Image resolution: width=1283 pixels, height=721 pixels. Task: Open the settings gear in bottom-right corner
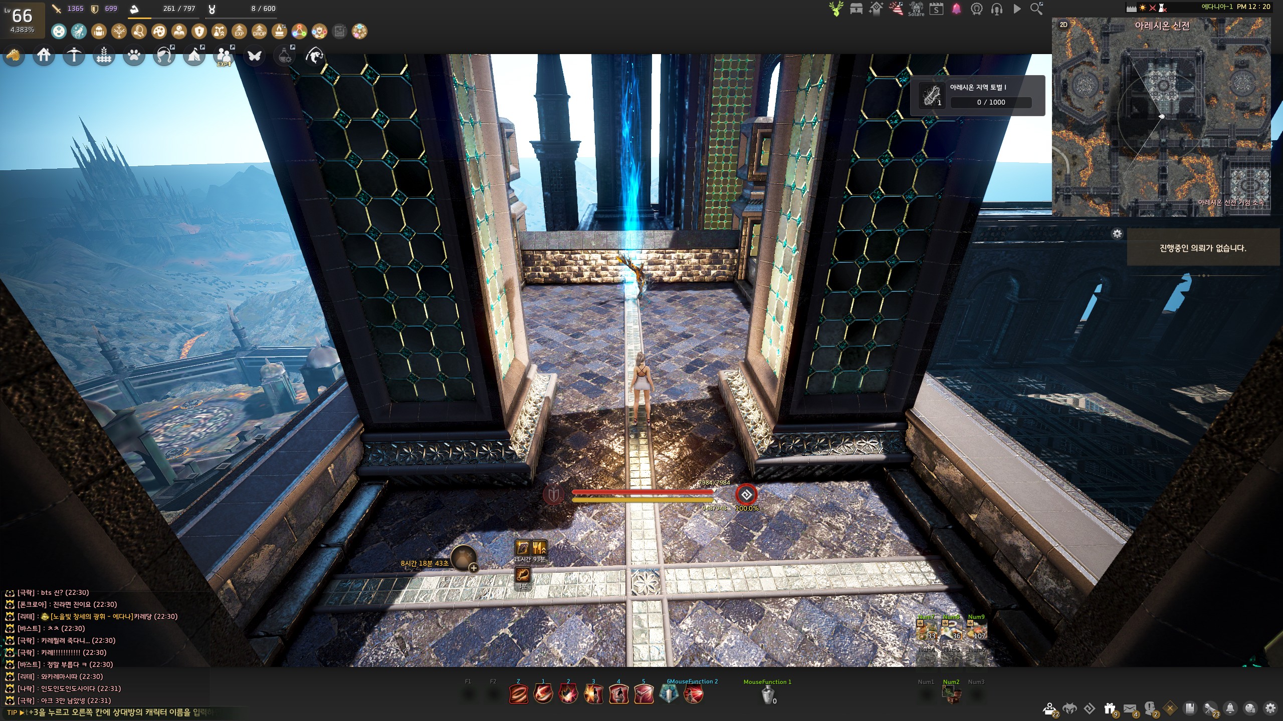pyautogui.click(x=1270, y=708)
